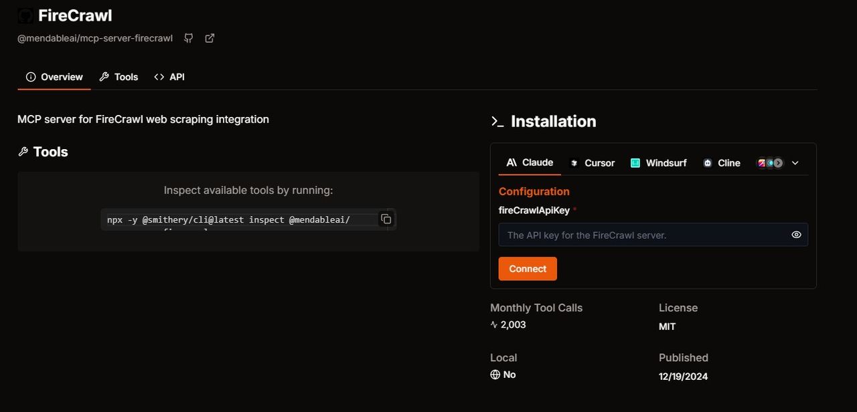Click the Connect button

coord(528,269)
